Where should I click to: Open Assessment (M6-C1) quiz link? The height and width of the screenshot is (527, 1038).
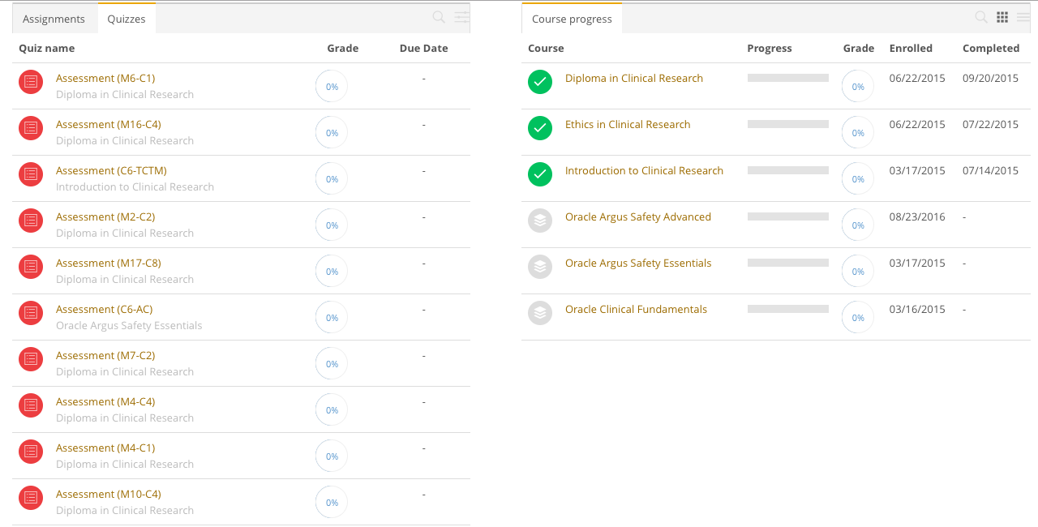tap(105, 78)
